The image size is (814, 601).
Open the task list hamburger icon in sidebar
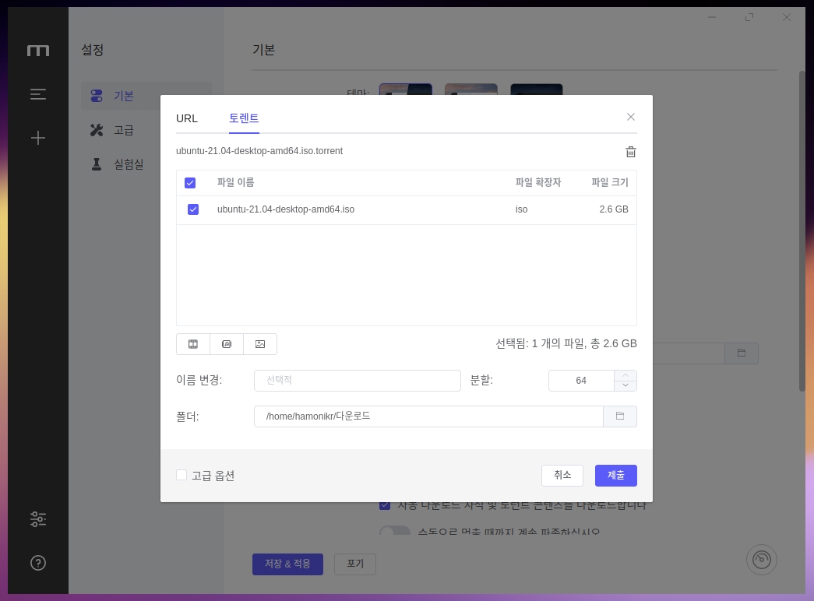[38, 94]
